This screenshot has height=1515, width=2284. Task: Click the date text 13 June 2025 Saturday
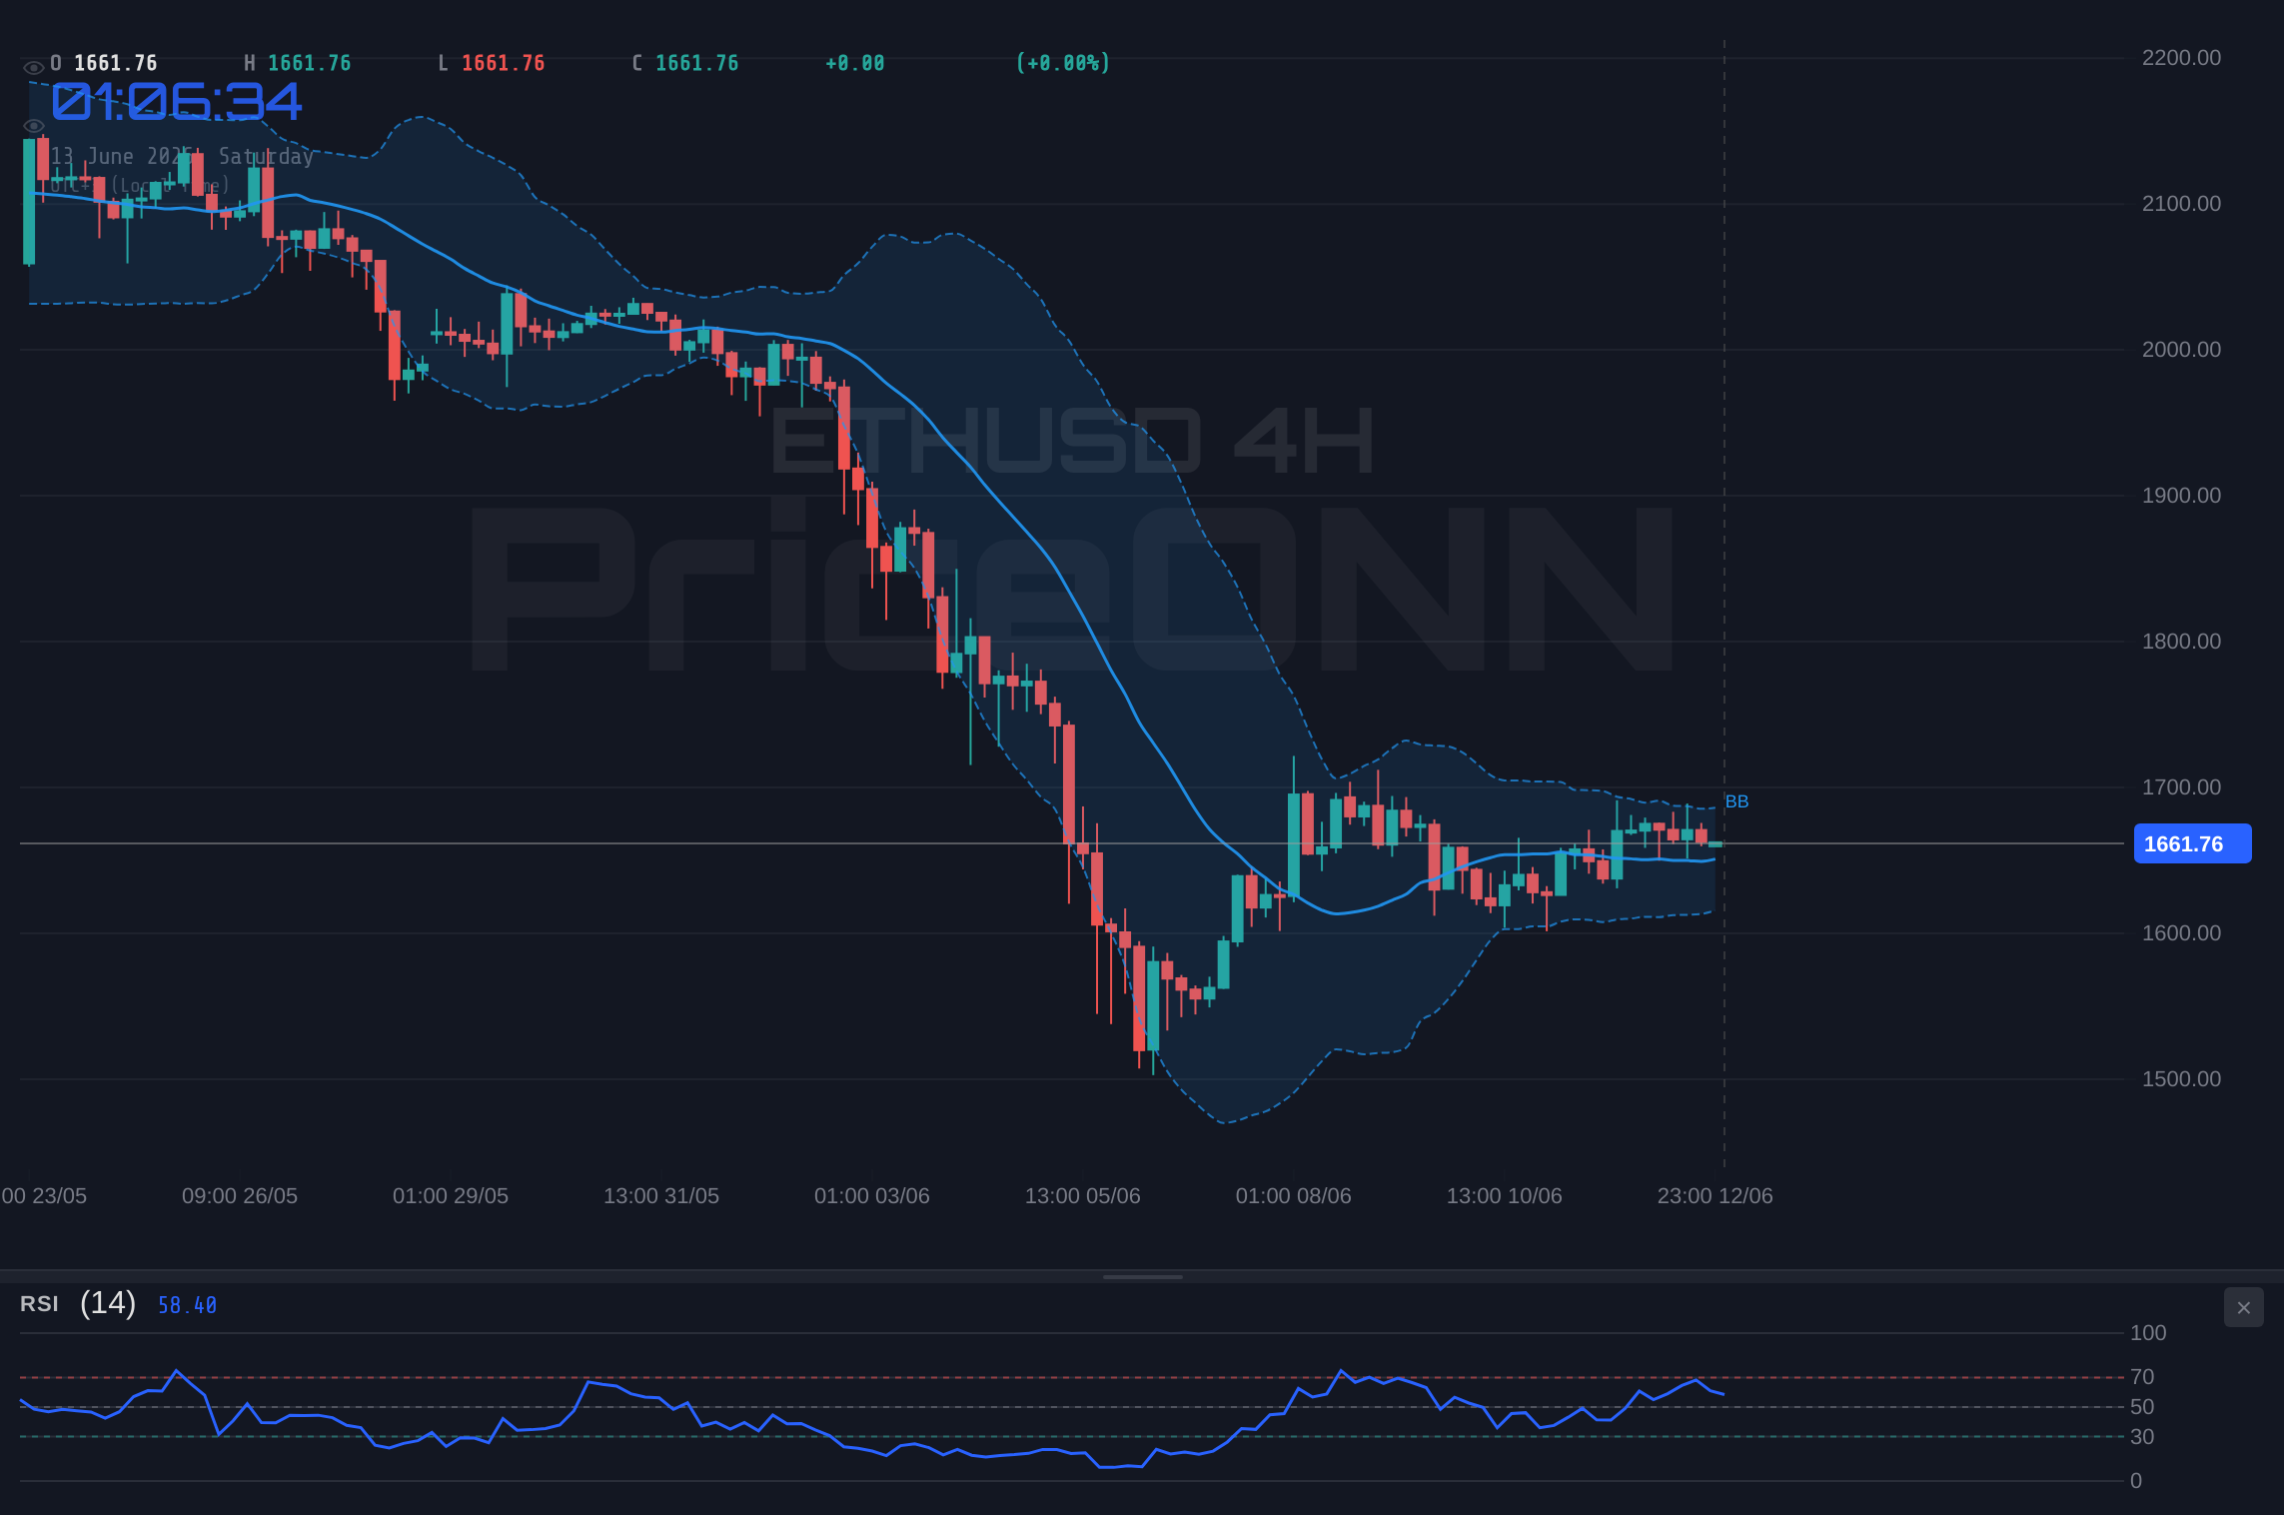pyautogui.click(x=182, y=156)
